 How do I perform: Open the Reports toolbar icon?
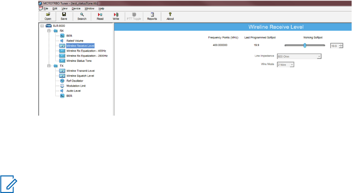(x=152, y=14)
